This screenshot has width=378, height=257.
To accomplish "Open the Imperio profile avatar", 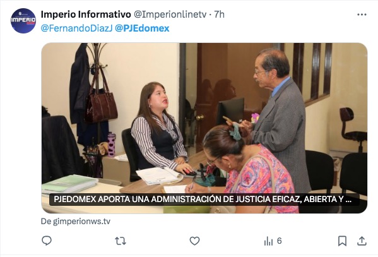I will pyautogui.click(x=23, y=21).
